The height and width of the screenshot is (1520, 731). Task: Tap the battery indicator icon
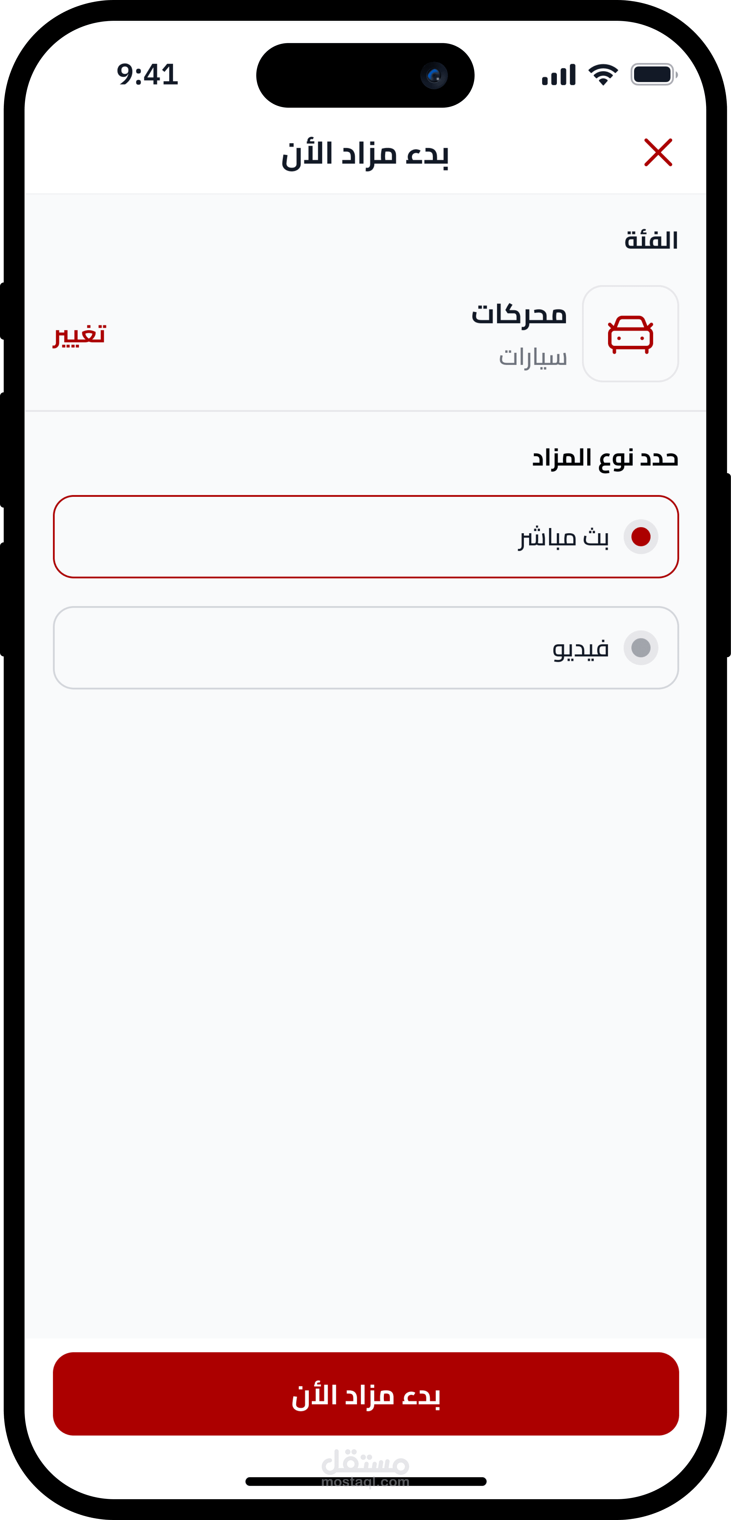click(653, 75)
